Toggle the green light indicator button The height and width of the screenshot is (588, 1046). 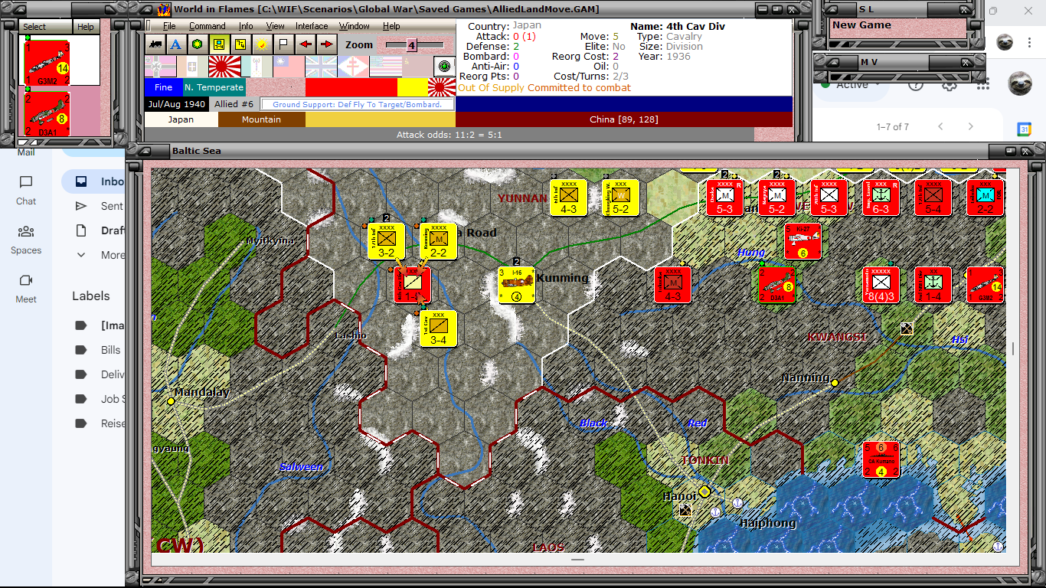pyautogui.click(x=443, y=67)
